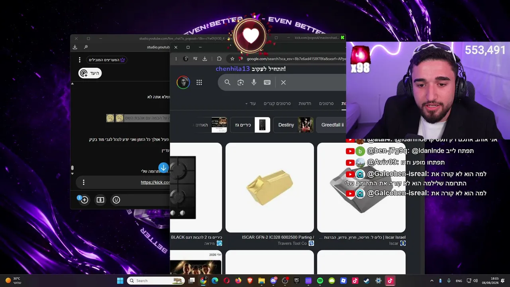510x287 pixels.
Task: Expand the עוד (More) dropdown in Google tabs
Action: pos(251,104)
